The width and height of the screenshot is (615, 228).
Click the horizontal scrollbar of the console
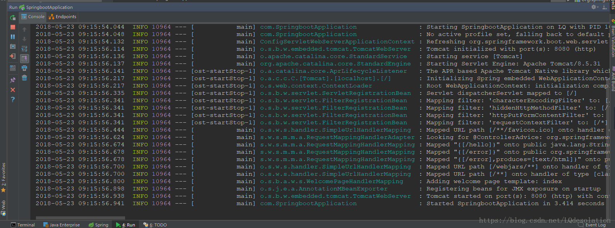coord(81,218)
